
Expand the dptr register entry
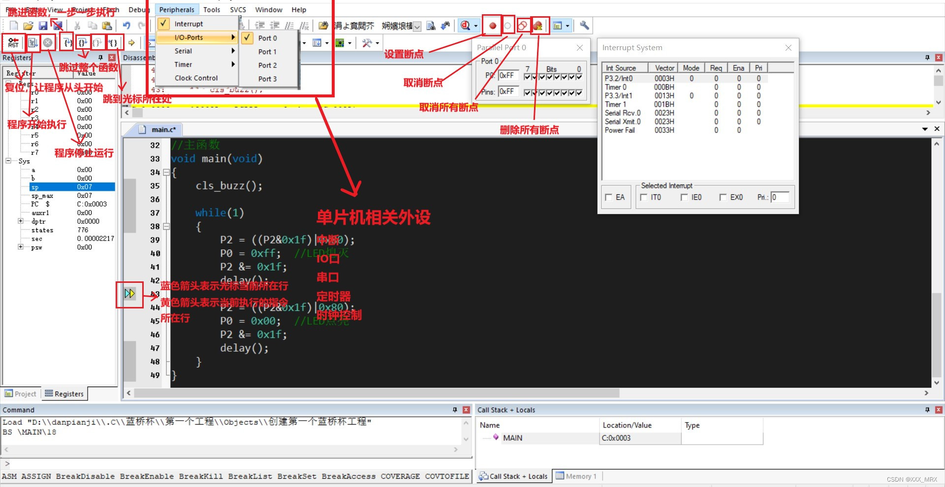pyautogui.click(x=20, y=221)
